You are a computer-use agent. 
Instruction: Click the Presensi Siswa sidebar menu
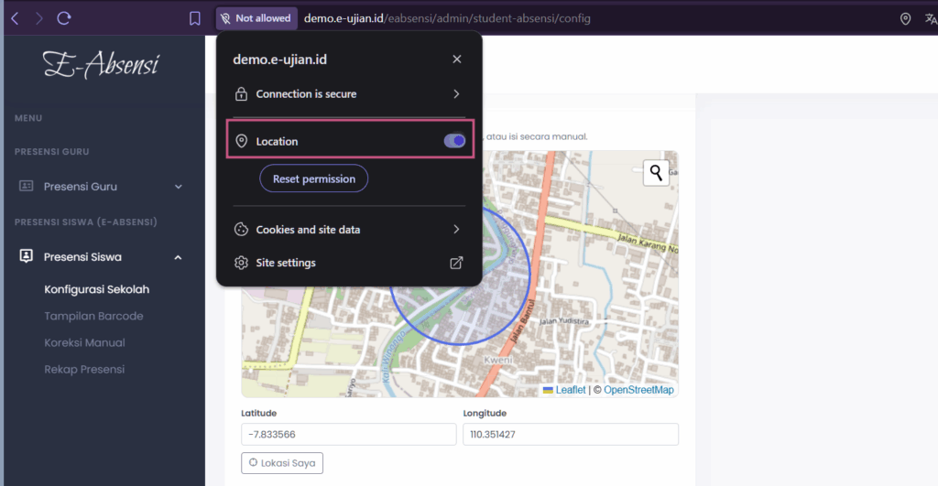(x=102, y=257)
